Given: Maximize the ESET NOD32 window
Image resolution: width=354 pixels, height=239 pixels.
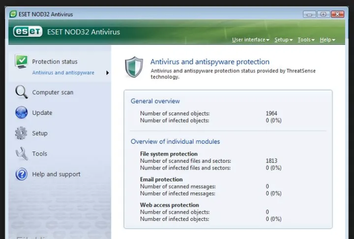Looking at the screenshot, I should (x=323, y=14).
